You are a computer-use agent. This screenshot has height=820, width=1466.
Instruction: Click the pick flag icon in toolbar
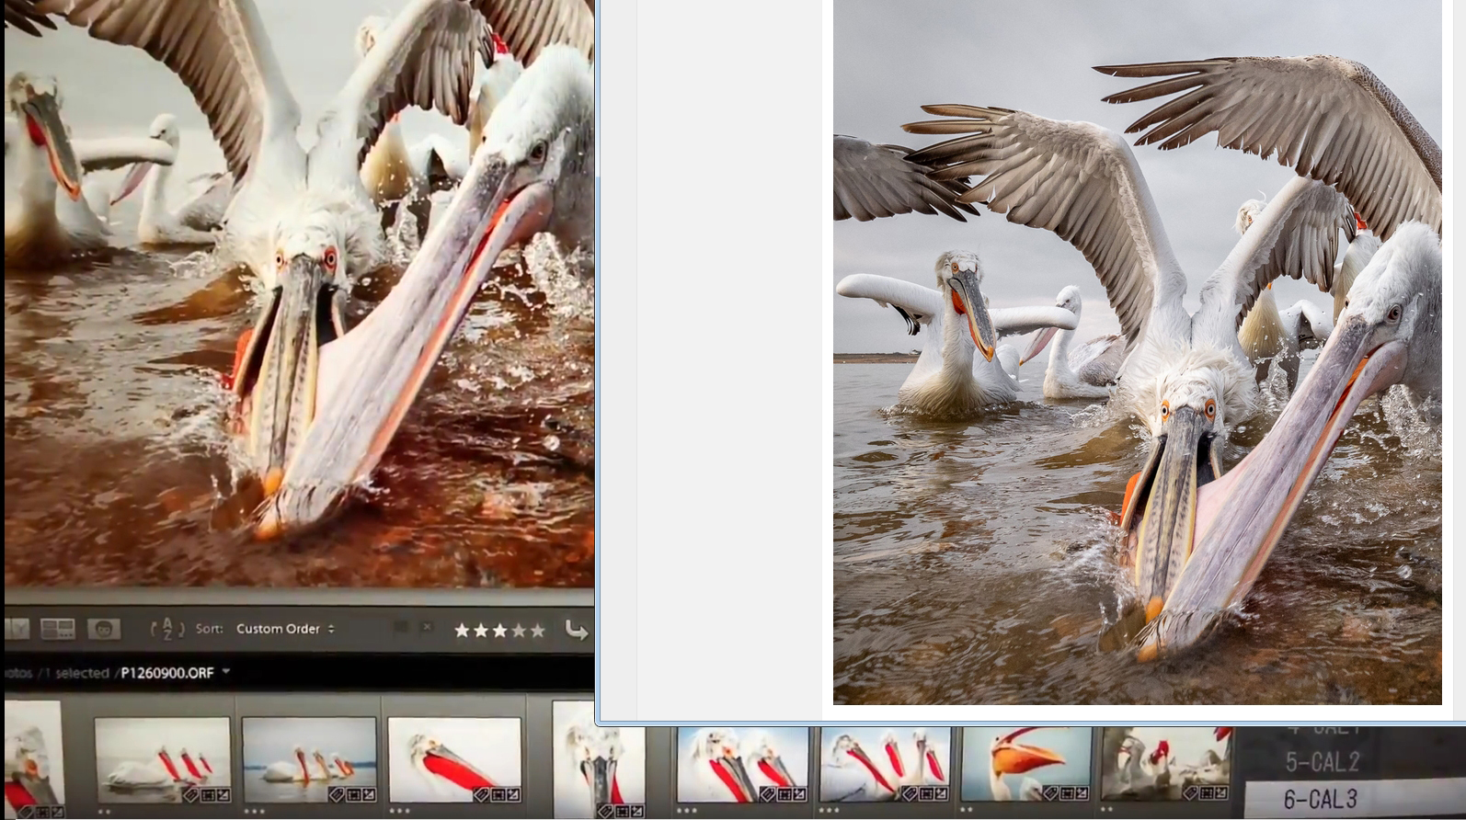click(400, 627)
